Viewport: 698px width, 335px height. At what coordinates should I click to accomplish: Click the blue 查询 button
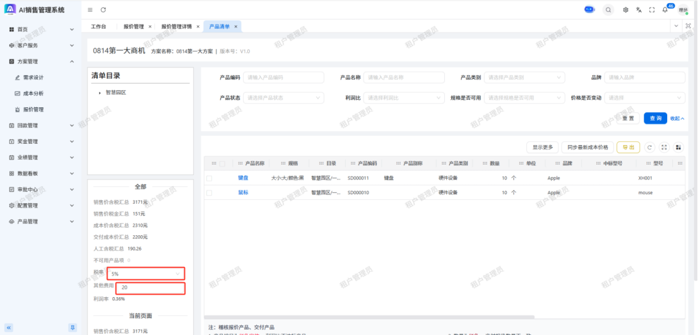coord(655,118)
